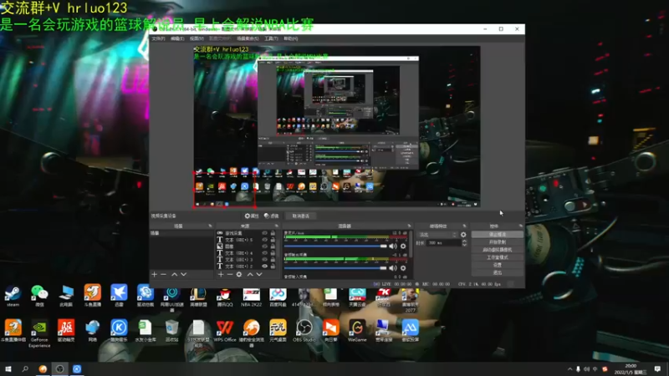Pop out the scene transitions dock panel
Screen dimensions: 669x376
[465, 226]
